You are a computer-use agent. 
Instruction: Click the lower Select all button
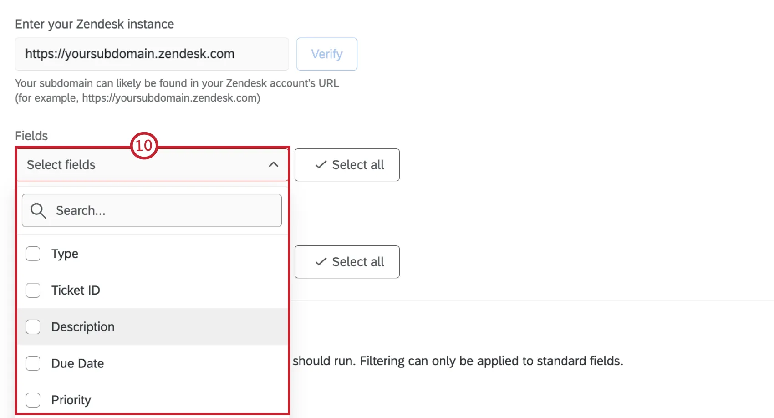pos(347,262)
